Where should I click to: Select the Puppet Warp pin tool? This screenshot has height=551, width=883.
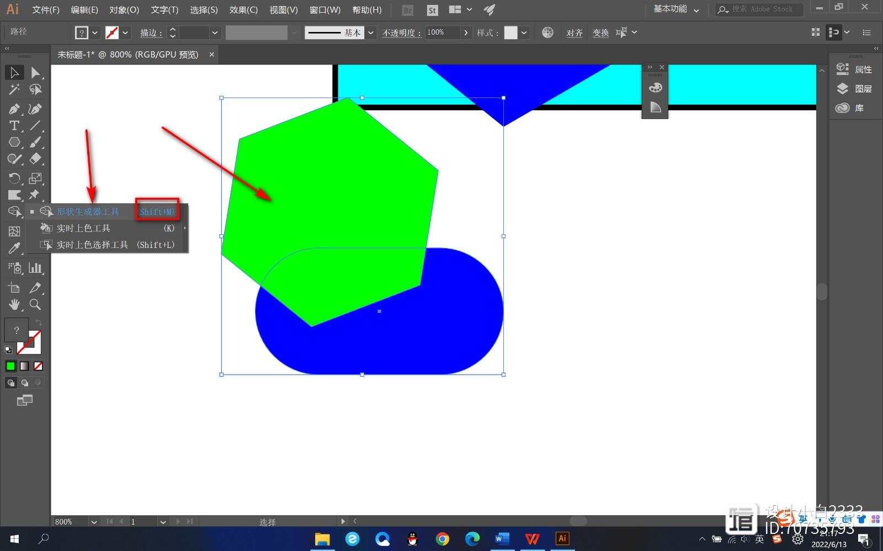coord(35,195)
